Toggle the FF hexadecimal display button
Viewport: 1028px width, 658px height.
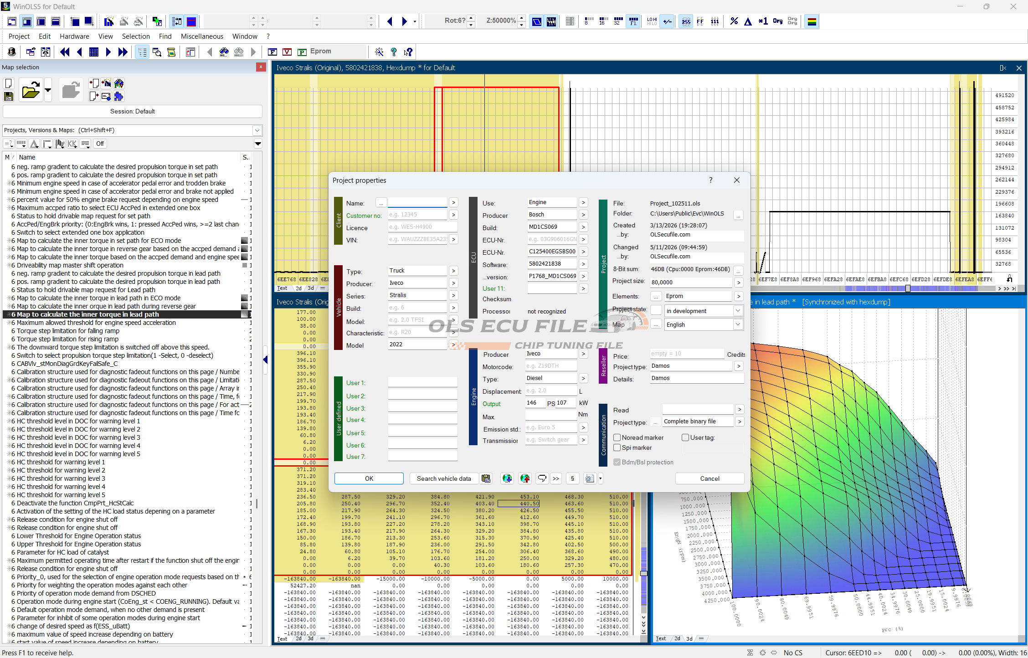tap(700, 21)
